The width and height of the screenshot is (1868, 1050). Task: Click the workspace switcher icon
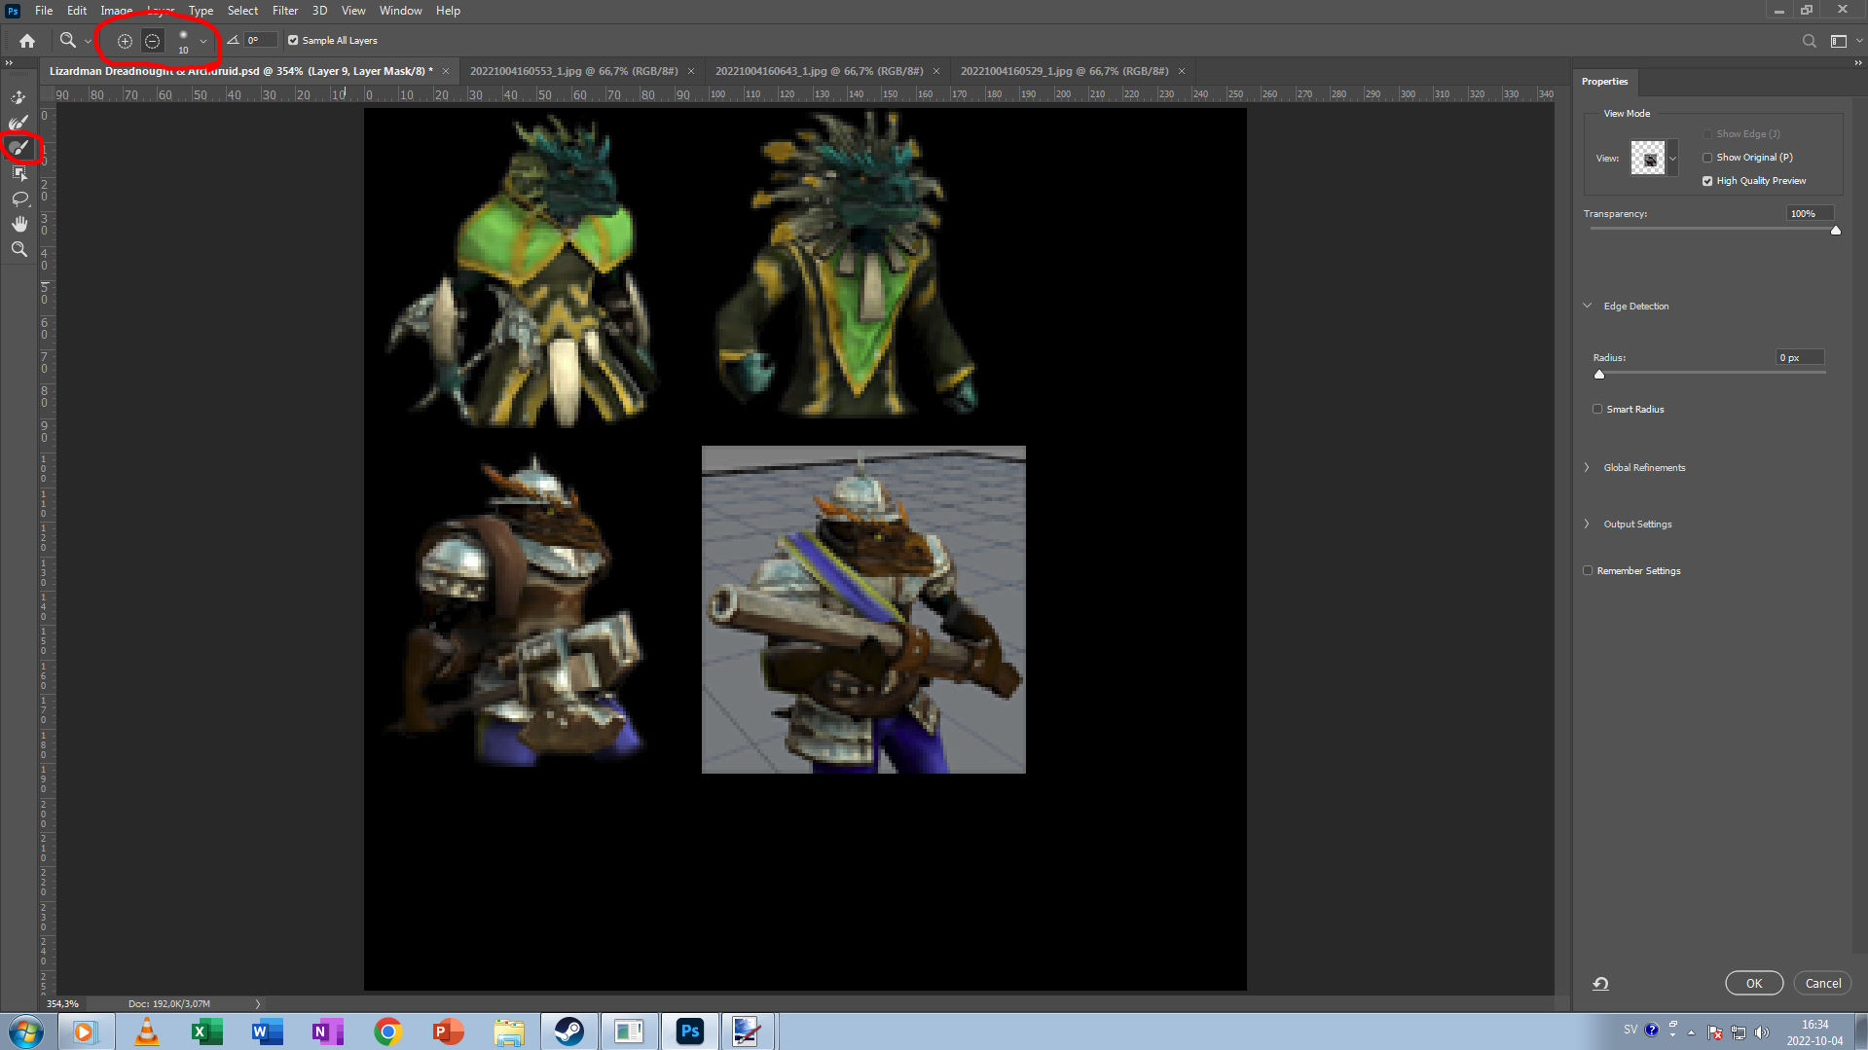tap(1839, 41)
